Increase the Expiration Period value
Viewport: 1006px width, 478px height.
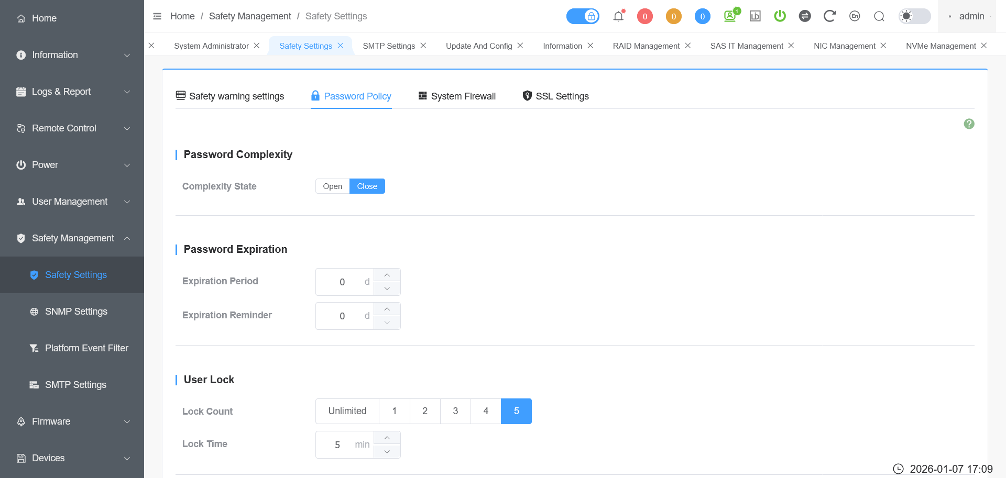pos(387,275)
